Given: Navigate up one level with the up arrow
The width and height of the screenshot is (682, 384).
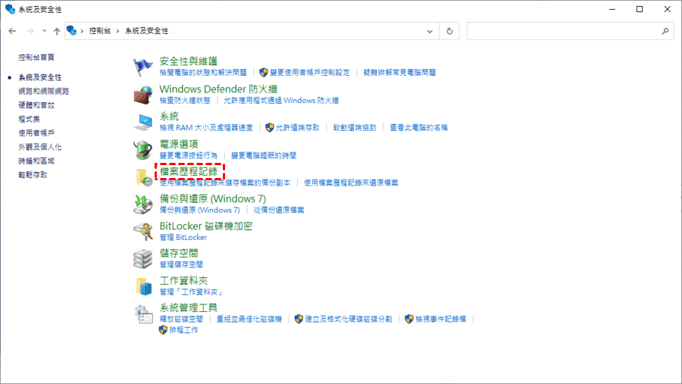Looking at the screenshot, I should point(57,31).
